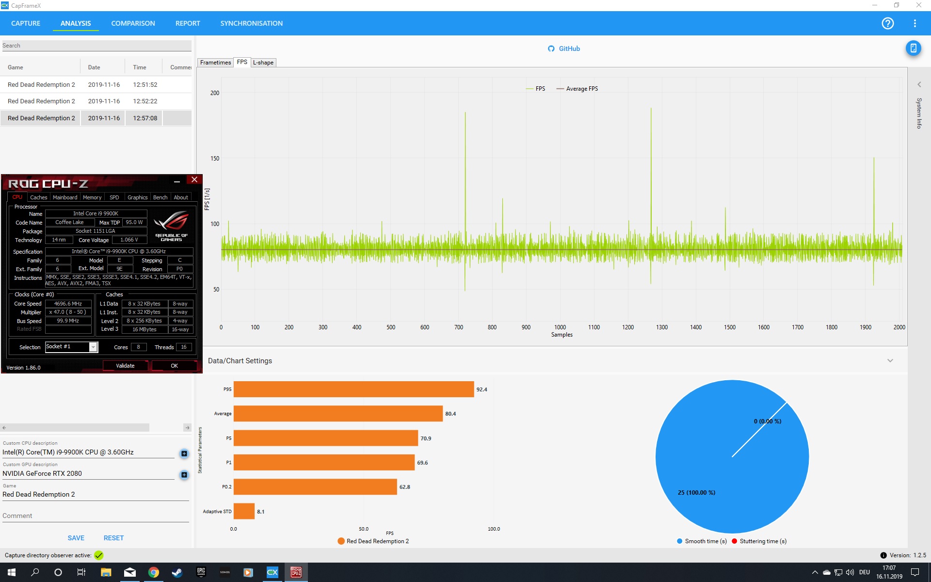The width and height of the screenshot is (931, 582).
Task: Open the Socket #1 selection dropdown
Action: point(93,347)
